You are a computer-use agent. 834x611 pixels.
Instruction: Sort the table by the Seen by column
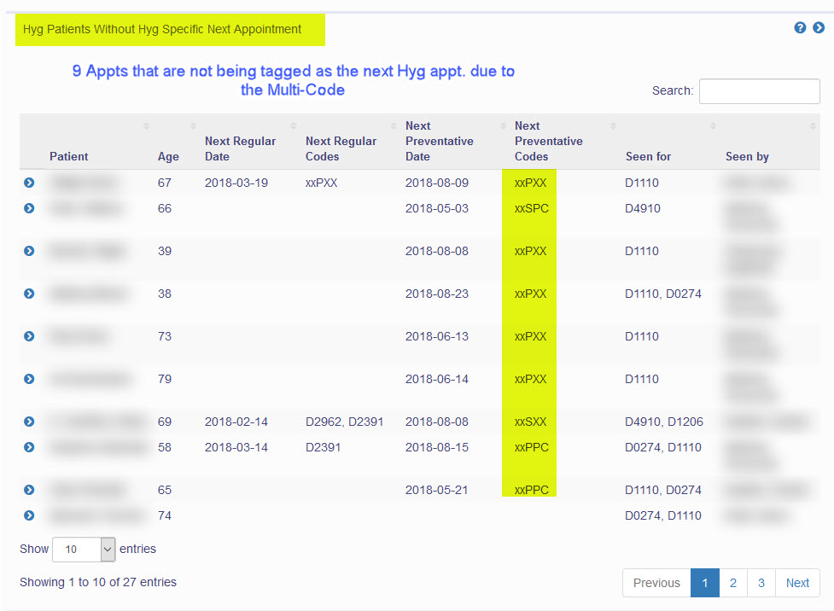[x=749, y=156]
